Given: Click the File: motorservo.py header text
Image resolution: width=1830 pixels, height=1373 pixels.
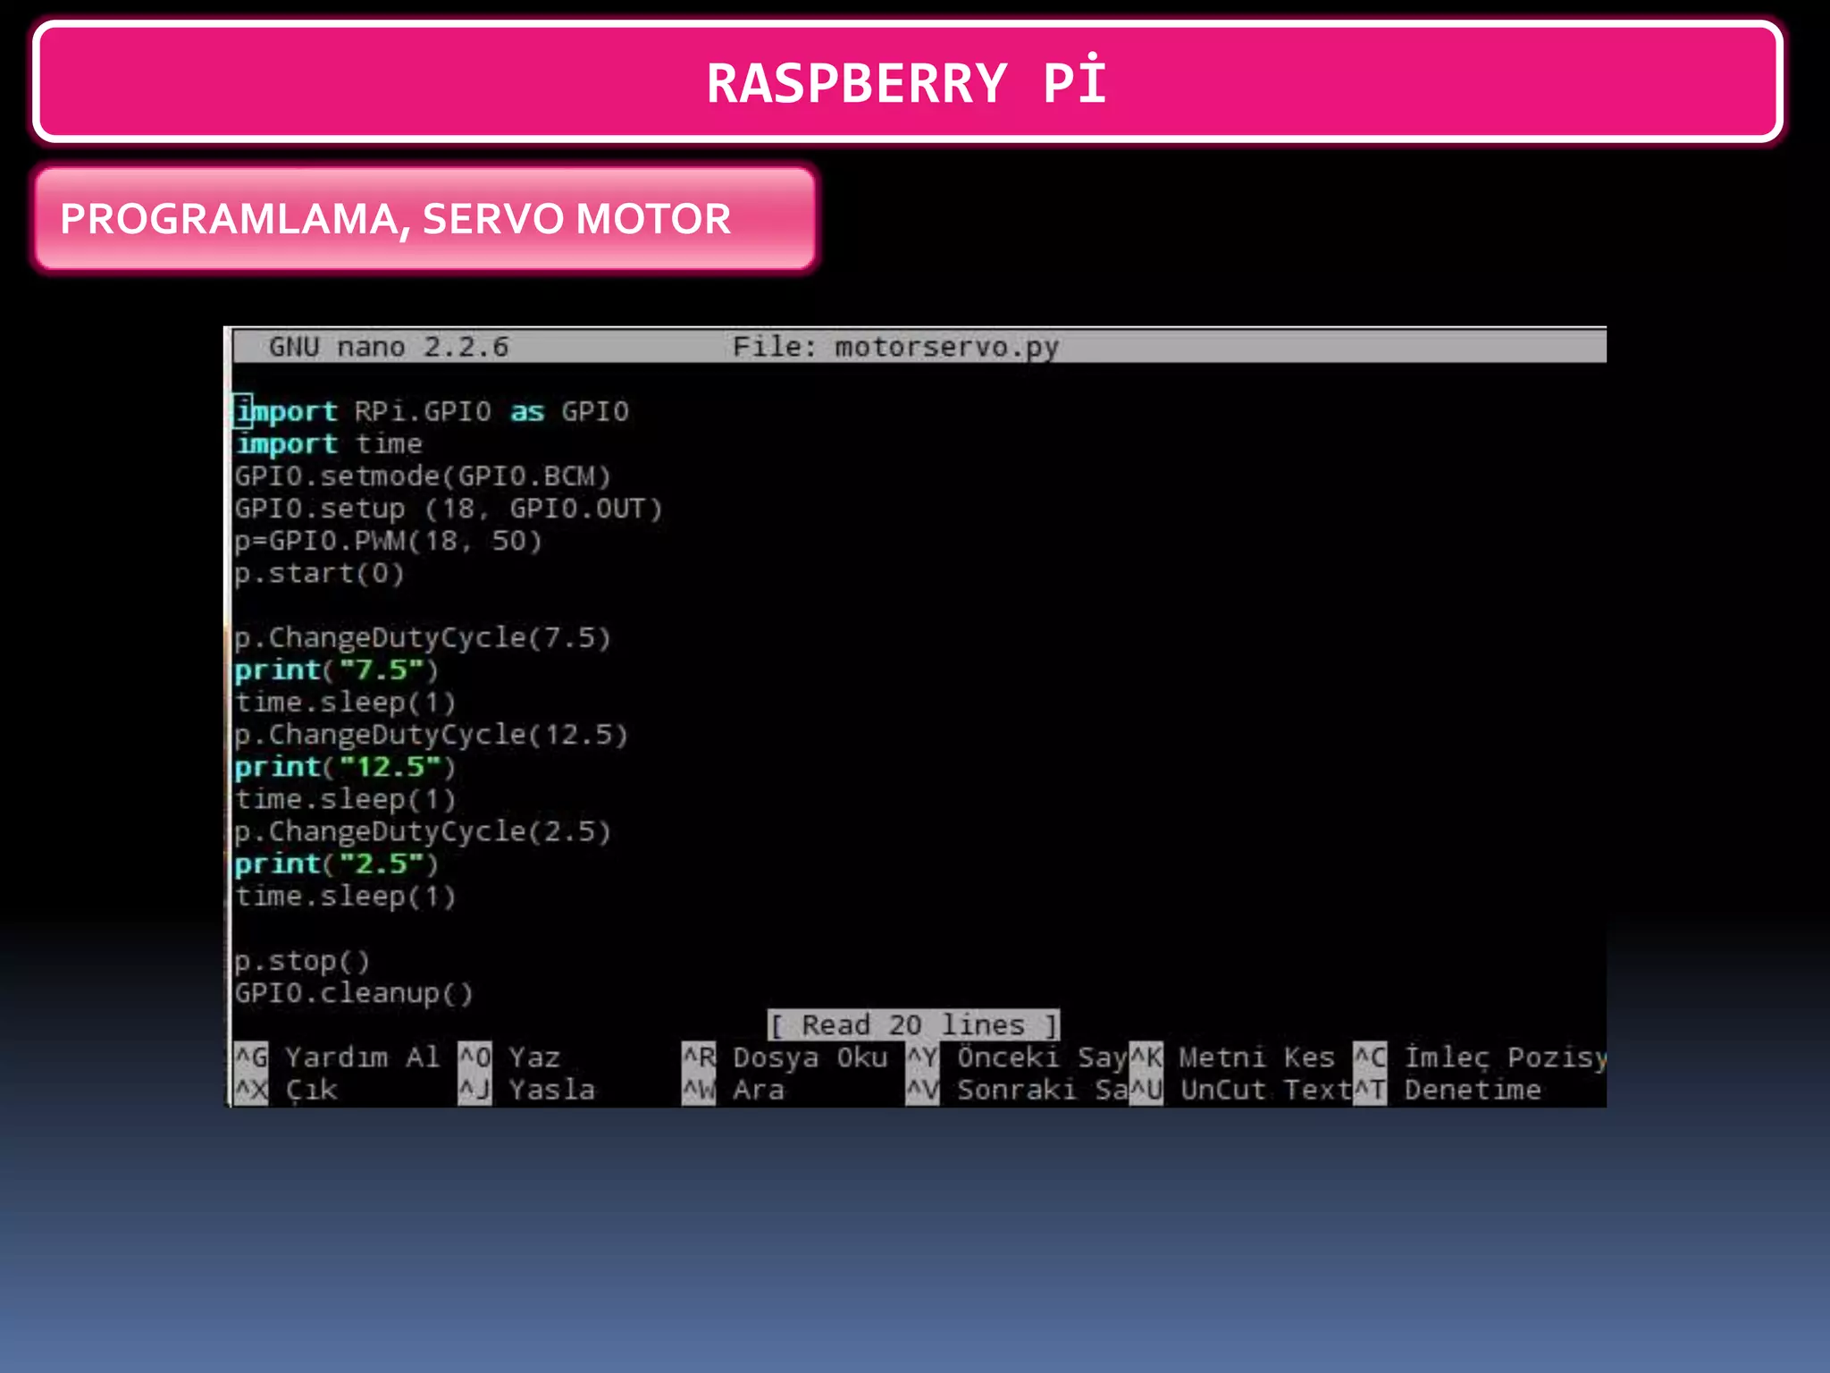Looking at the screenshot, I should point(895,347).
